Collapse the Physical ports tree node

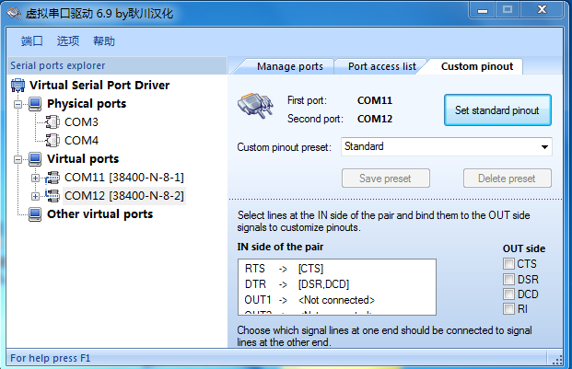click(18, 105)
